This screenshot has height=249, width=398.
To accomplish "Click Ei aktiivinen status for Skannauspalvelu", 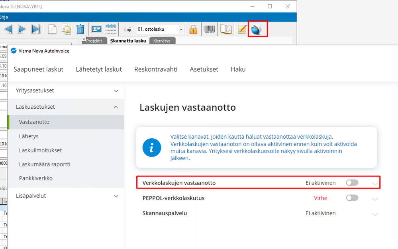I will coord(320,213).
